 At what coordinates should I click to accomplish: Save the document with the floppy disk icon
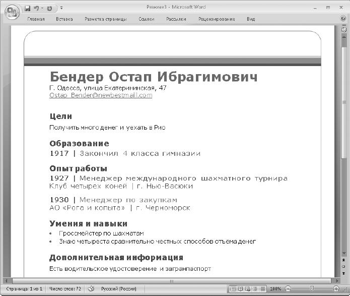27,9
